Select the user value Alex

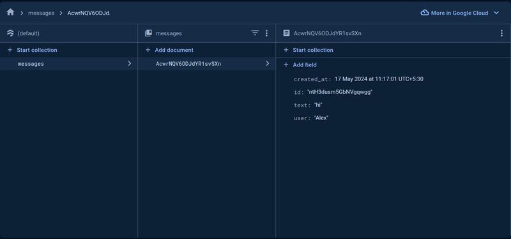[321, 118]
